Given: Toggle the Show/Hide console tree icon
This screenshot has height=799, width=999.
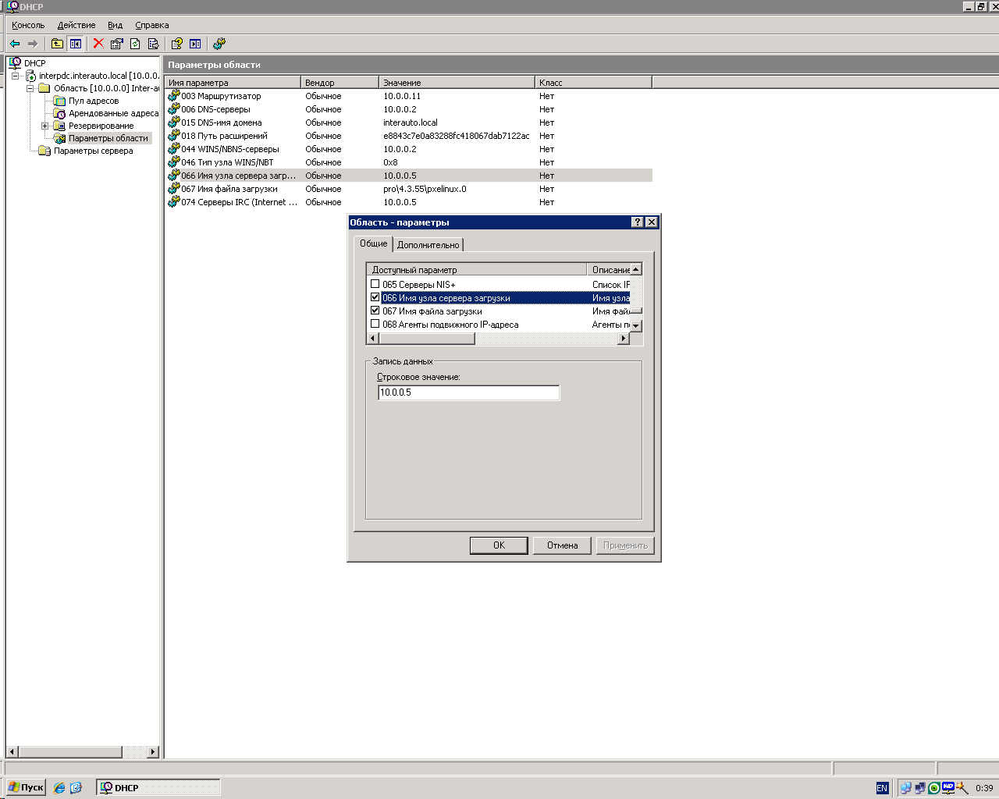Looking at the screenshot, I should 75,43.
